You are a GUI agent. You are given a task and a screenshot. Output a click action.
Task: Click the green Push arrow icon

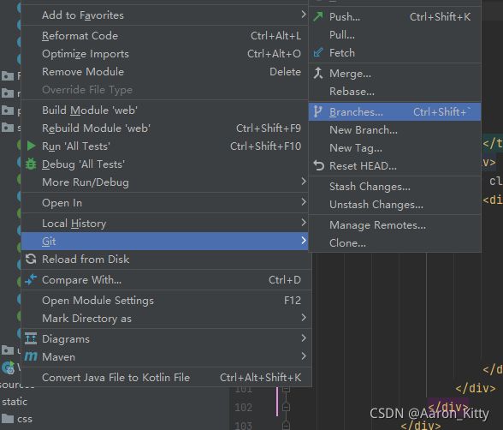pos(318,16)
